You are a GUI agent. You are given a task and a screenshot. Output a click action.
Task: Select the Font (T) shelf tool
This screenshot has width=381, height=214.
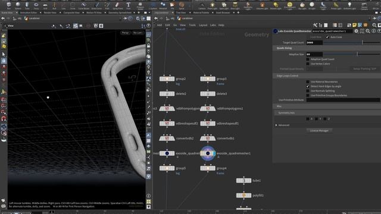pyautogui.click(x=129, y=5)
